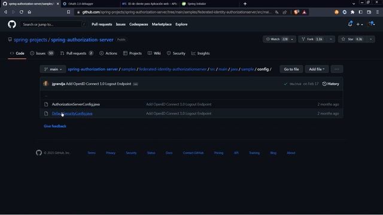Go back in browser history

[x=5, y=12]
